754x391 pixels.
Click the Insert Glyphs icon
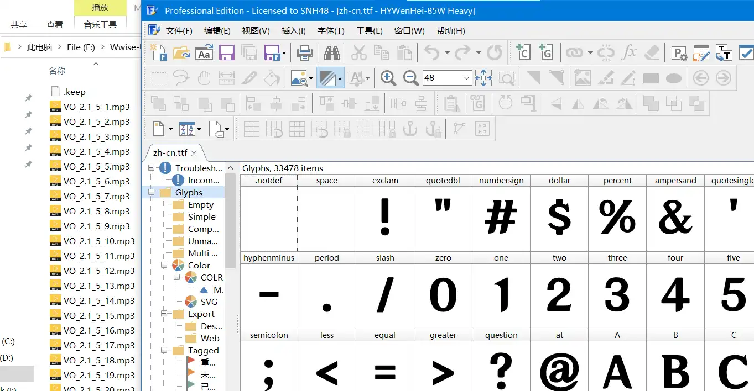pos(546,53)
